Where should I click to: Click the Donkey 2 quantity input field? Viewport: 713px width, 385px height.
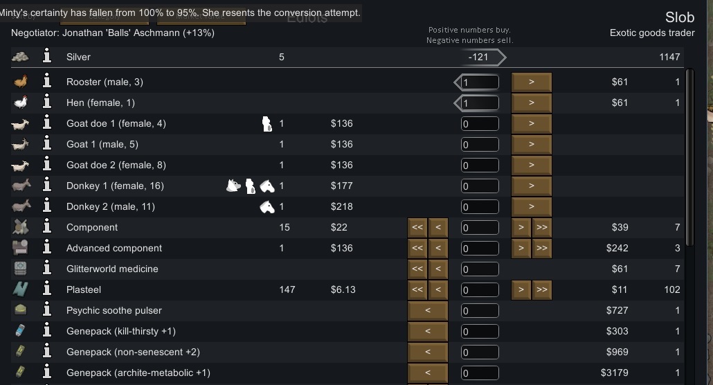click(480, 206)
